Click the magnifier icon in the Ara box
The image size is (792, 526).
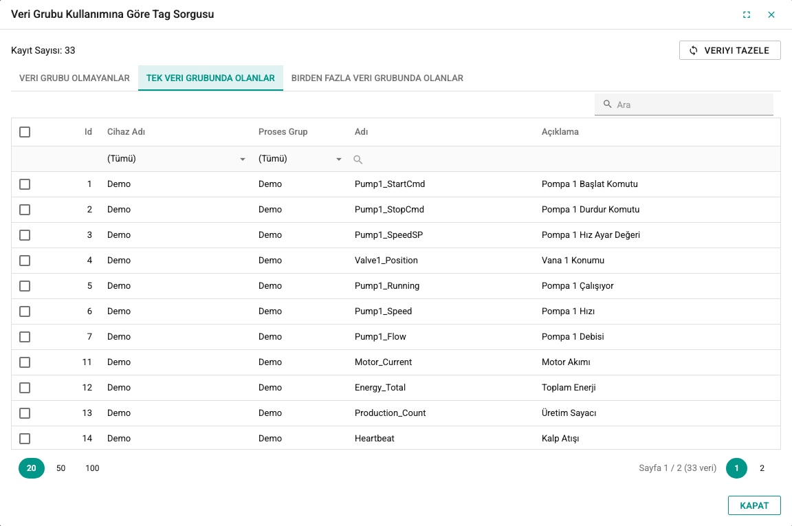coord(607,104)
